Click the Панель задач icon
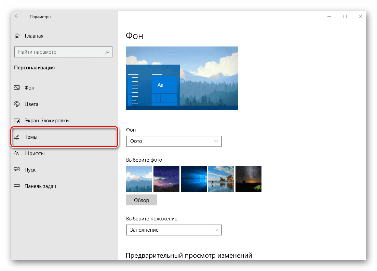 click(17, 186)
